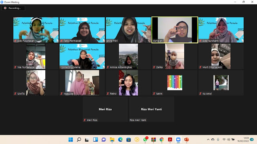Launch Microsoft Edge from the taskbar

[120, 140]
